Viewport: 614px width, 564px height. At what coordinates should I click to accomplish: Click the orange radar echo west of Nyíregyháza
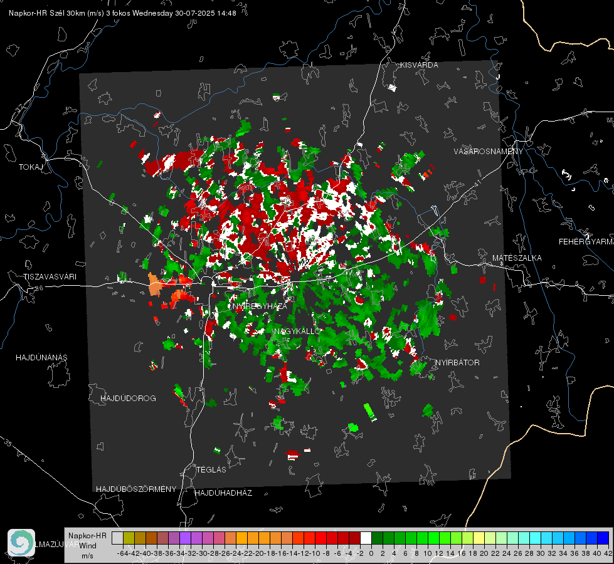pos(155,285)
